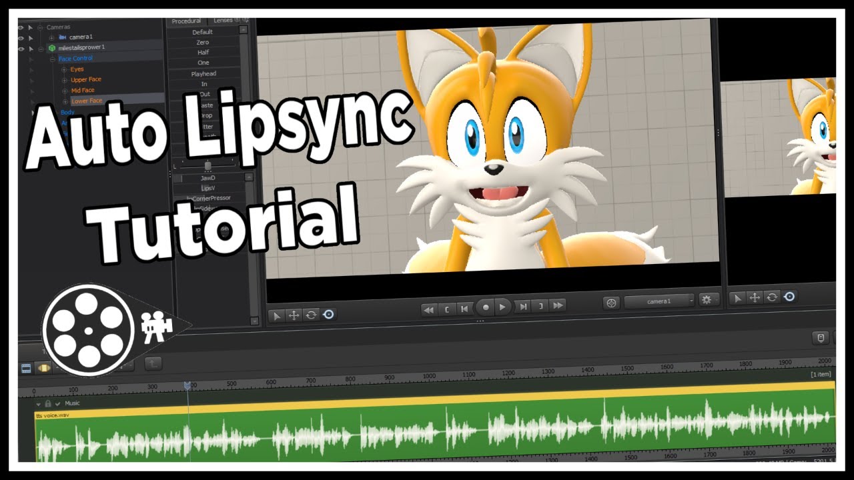Collapse the Face Control group
This screenshot has height=480, width=854.
(x=53, y=59)
